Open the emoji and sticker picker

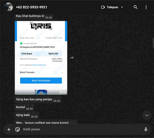pyautogui.click(x=18, y=129)
